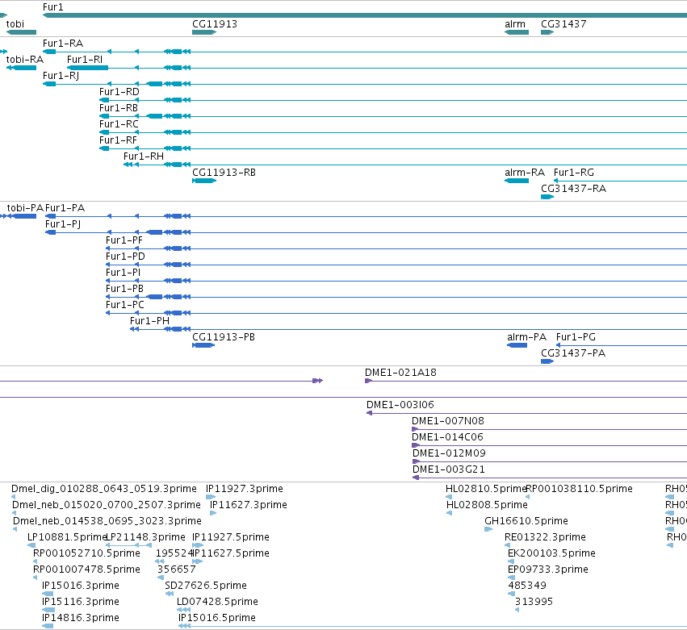The height and width of the screenshot is (630, 687).
Task: Select the DME1-021A18 clone label
Action: (401, 373)
